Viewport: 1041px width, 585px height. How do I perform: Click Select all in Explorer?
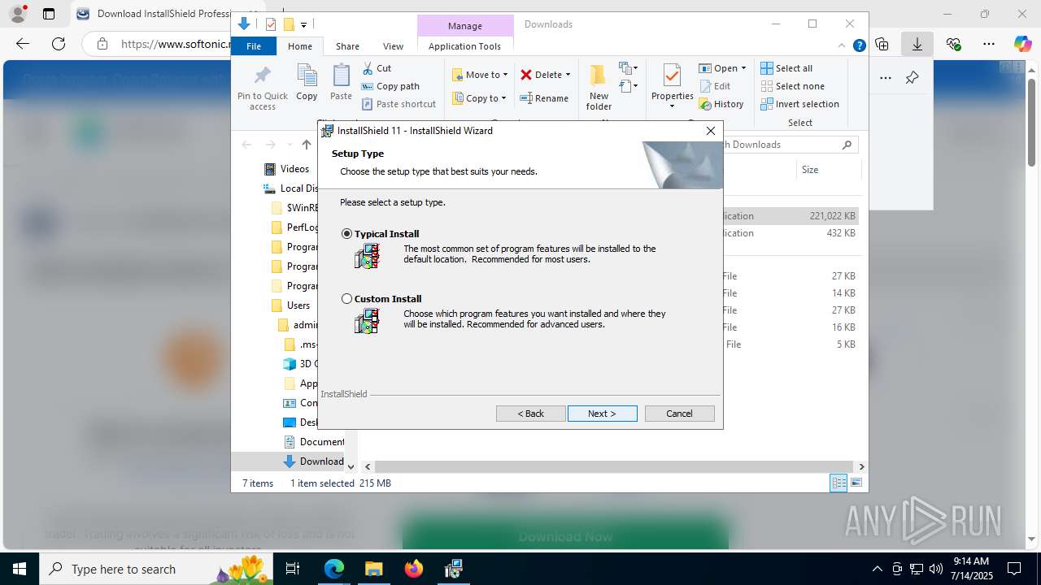pyautogui.click(x=786, y=68)
